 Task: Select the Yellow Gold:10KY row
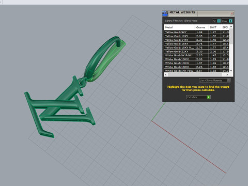tap(196, 36)
